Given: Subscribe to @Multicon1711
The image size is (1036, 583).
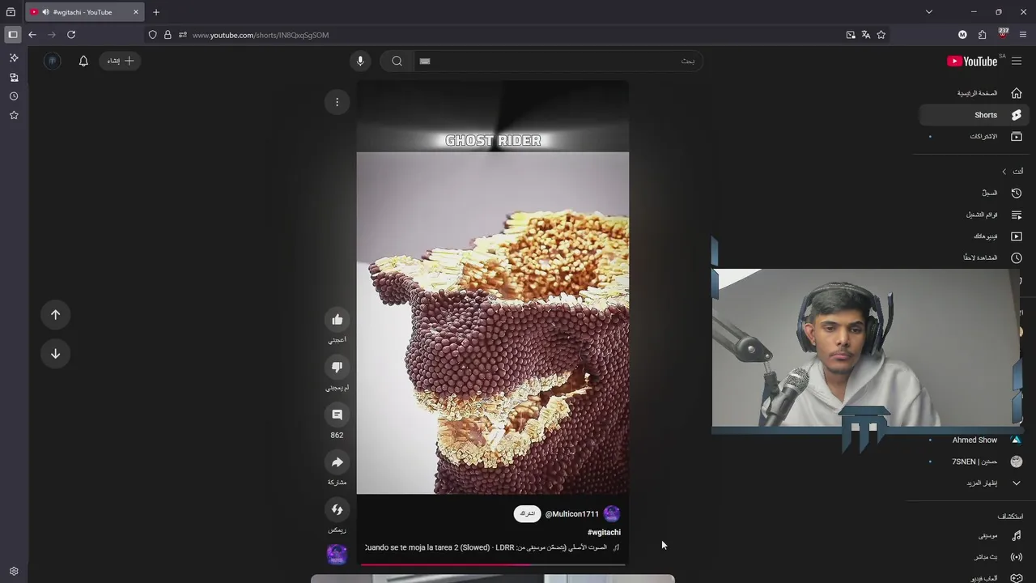Looking at the screenshot, I should (x=527, y=513).
